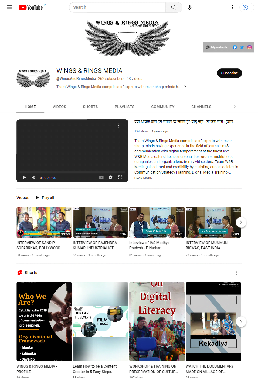Click the search magnifier button
Screen dimensions: 258x380
(174, 7)
